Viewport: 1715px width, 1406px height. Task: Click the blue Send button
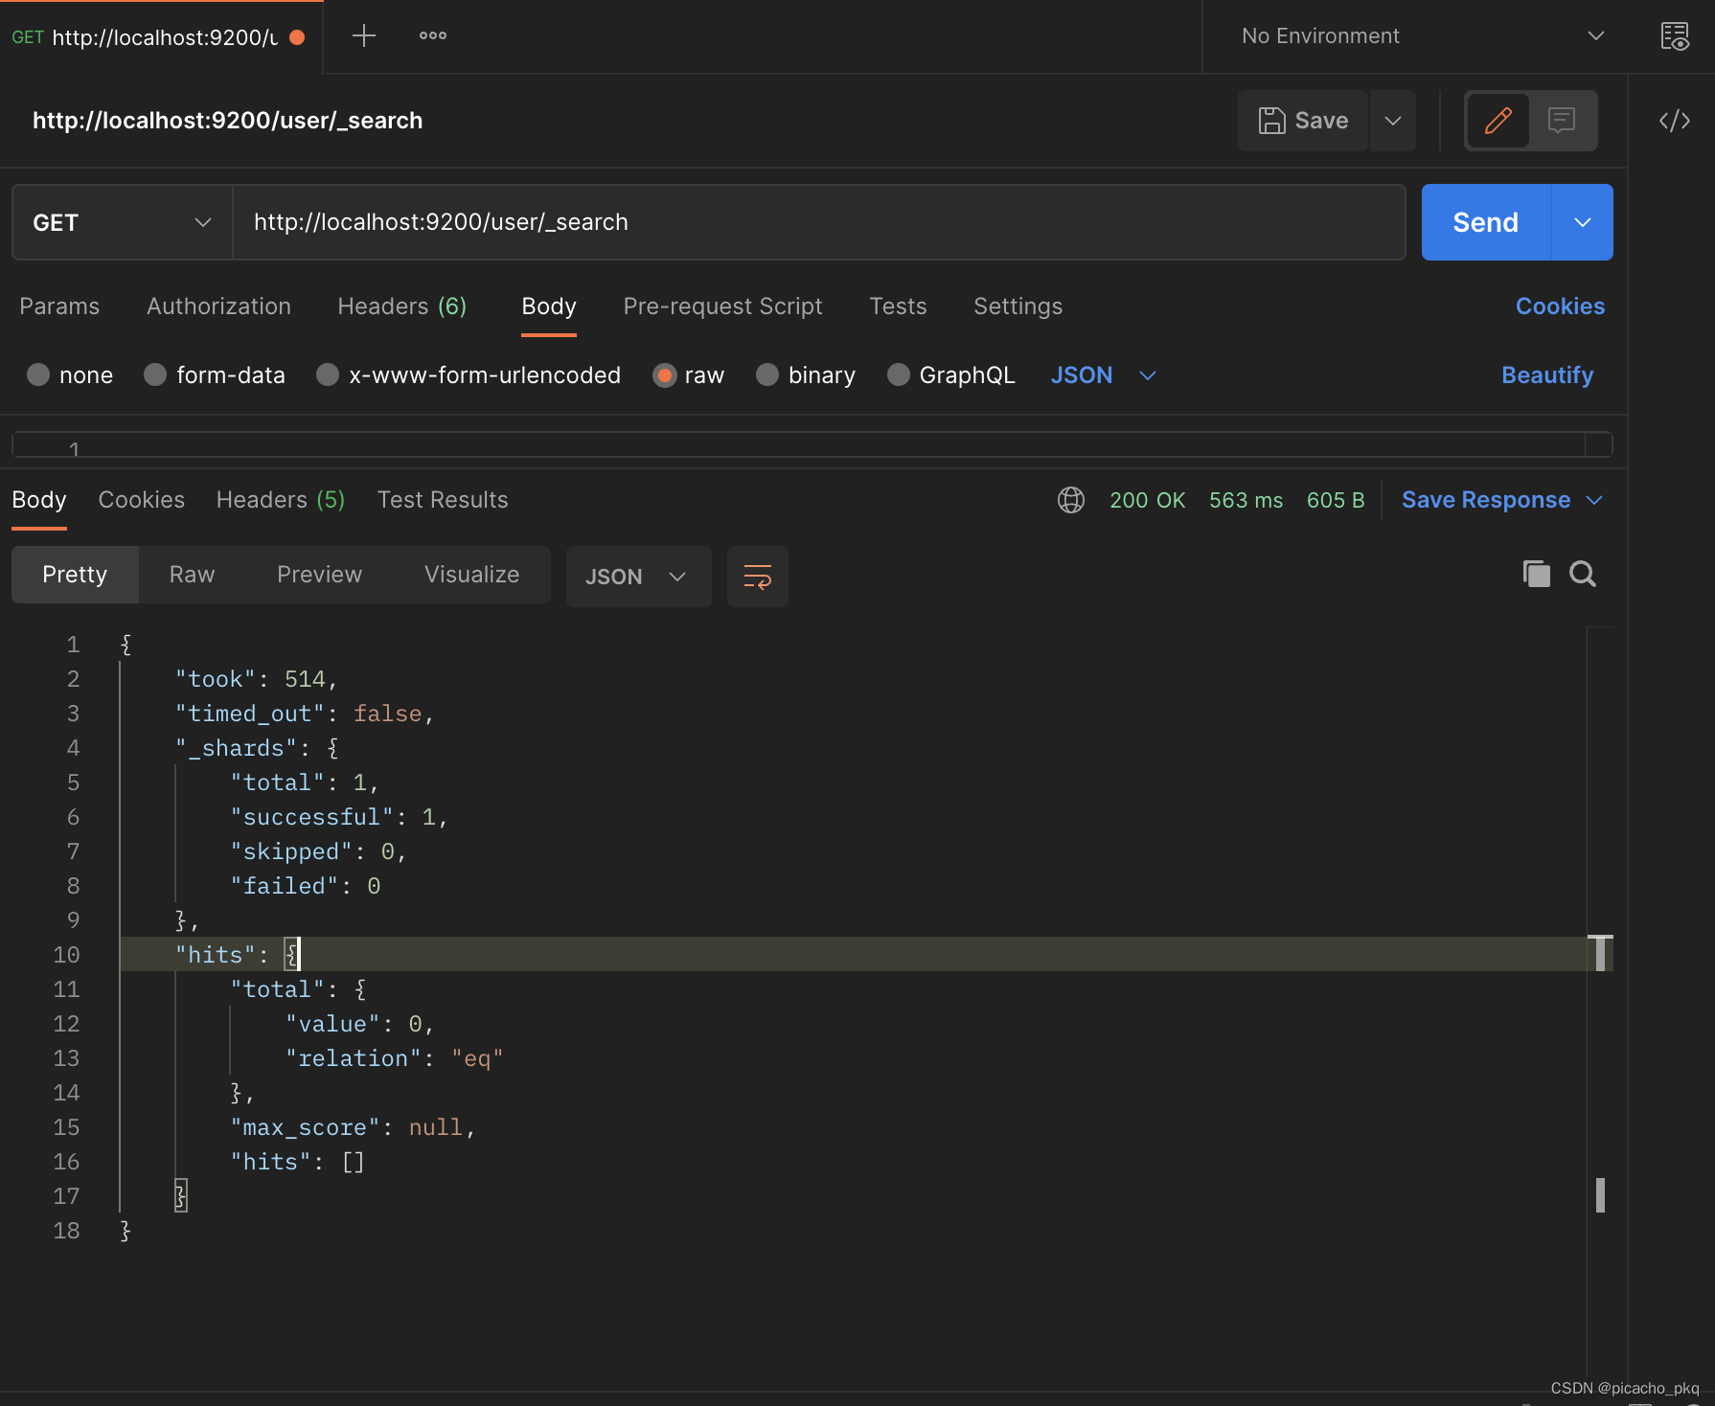[1485, 222]
